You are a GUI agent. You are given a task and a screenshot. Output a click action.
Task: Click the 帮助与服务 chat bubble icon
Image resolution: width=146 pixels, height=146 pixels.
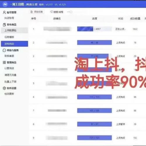(x=4, y=50)
